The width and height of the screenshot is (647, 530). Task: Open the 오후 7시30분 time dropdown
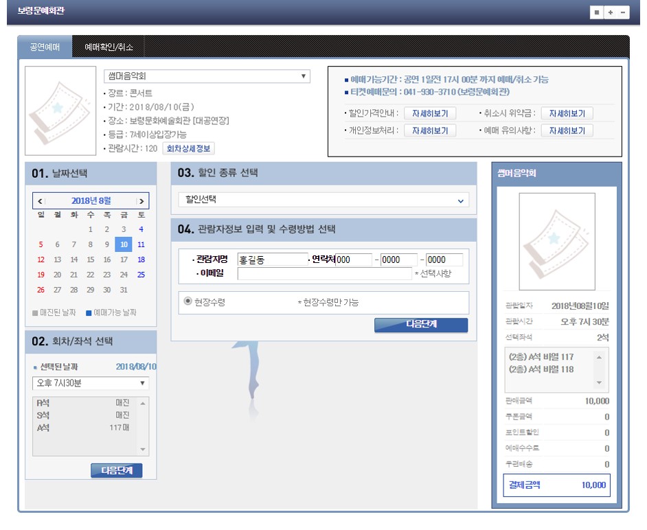tap(90, 383)
